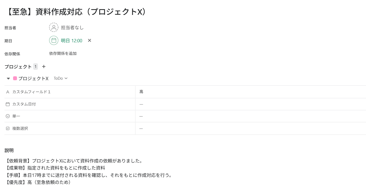Click into the 説明 description text
This screenshot has height=191, width=366.
click(88, 171)
